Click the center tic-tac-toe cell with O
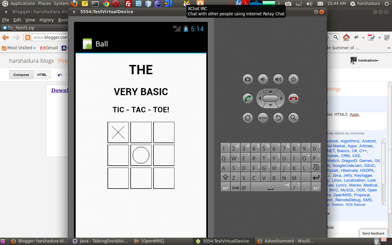Screen dimensions: 392x245 (x=141, y=155)
